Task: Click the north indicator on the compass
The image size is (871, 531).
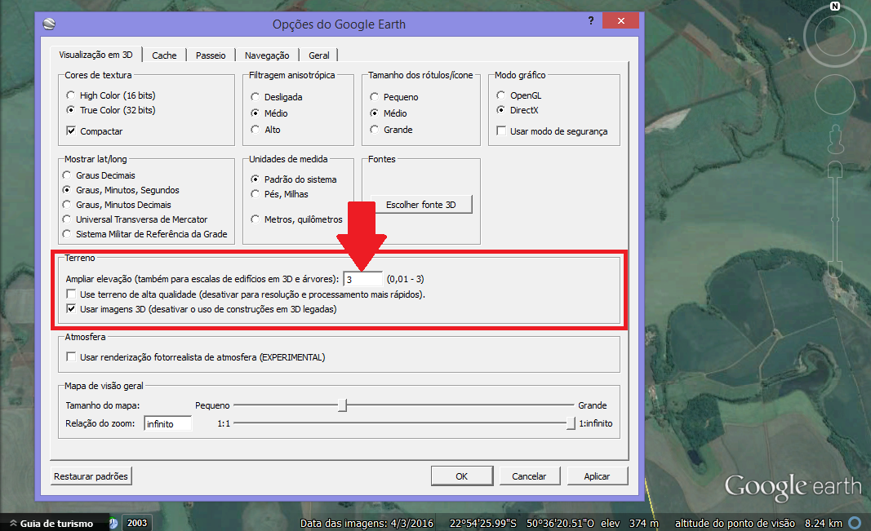Action: coord(835,6)
